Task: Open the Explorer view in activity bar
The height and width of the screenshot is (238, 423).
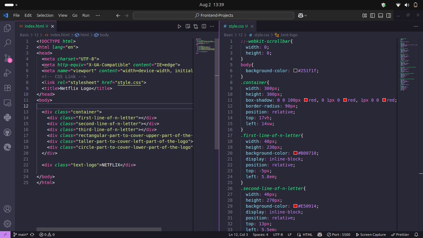Action: pyautogui.click(x=7, y=28)
